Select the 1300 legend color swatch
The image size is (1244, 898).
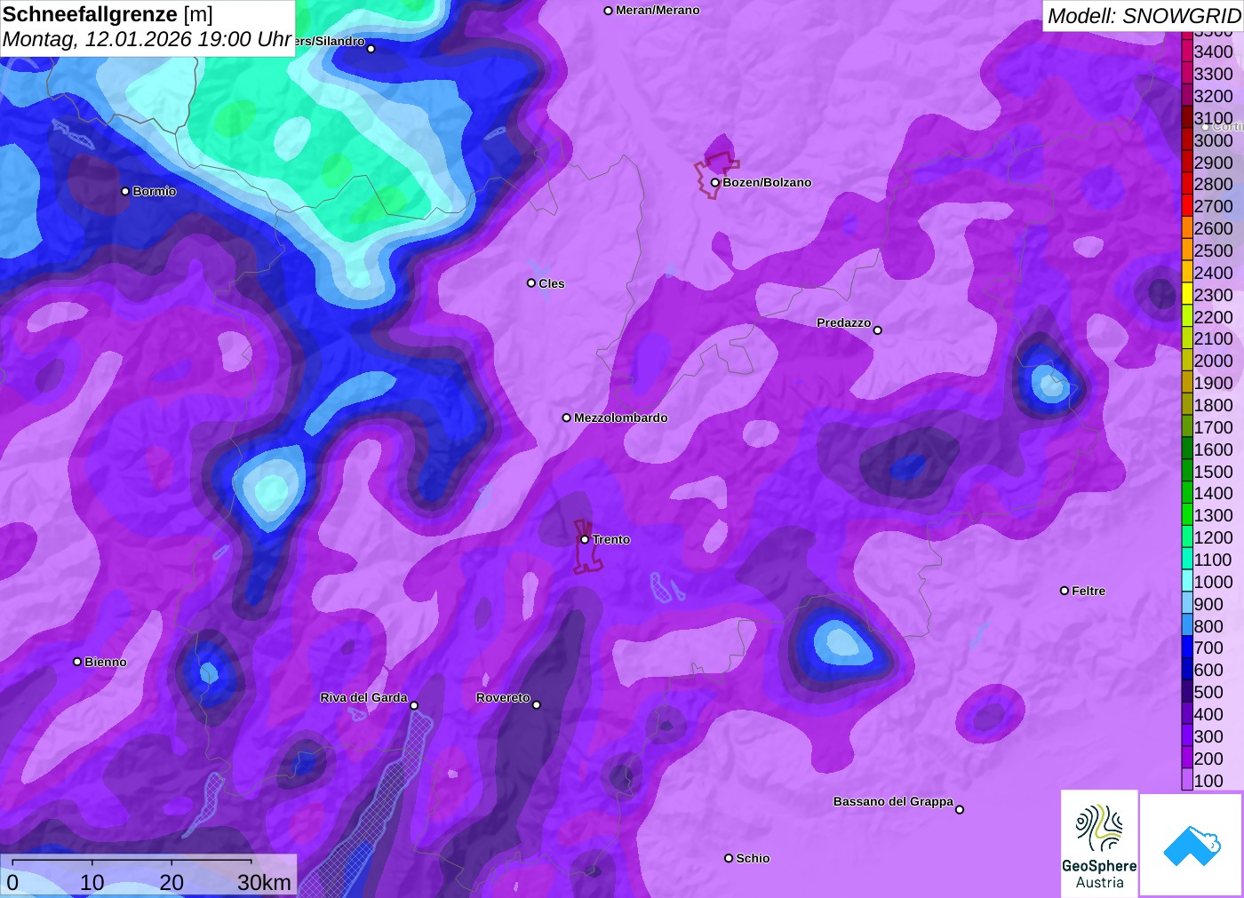click(1187, 515)
